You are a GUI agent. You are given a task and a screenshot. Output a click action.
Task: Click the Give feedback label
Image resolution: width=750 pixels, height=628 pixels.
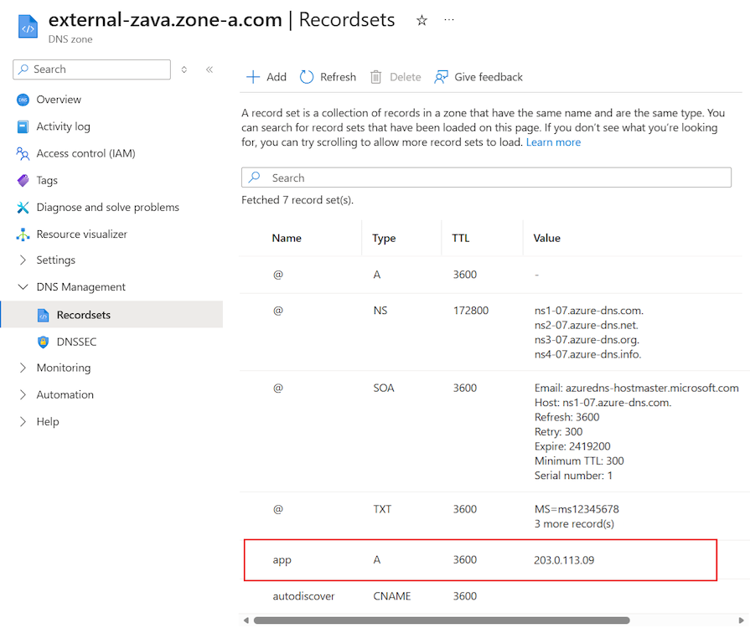tap(489, 77)
